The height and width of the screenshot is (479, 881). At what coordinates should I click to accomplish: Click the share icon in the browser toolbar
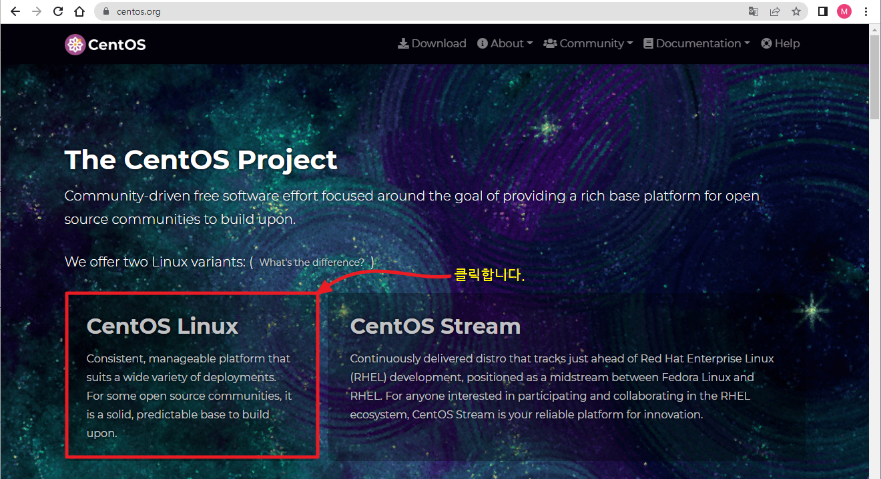coord(775,11)
